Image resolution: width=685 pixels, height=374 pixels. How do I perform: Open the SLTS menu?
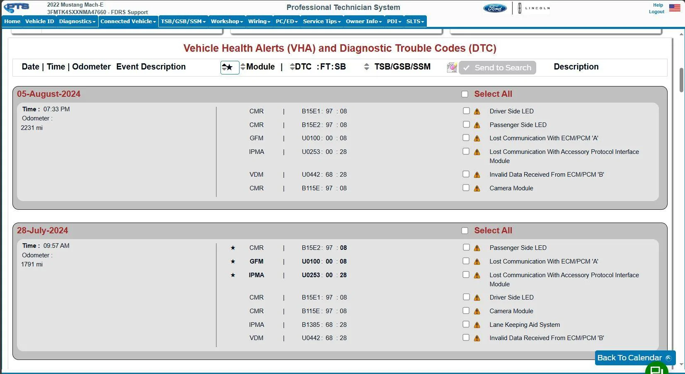pyautogui.click(x=415, y=22)
